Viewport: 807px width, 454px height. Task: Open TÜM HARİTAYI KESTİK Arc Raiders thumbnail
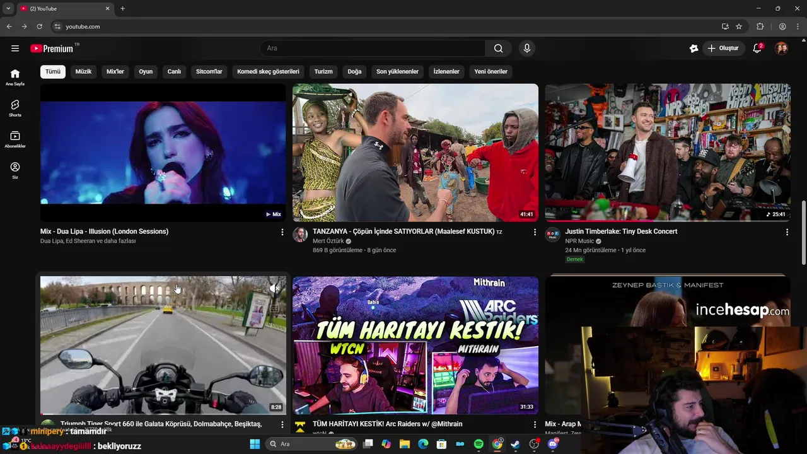415,345
